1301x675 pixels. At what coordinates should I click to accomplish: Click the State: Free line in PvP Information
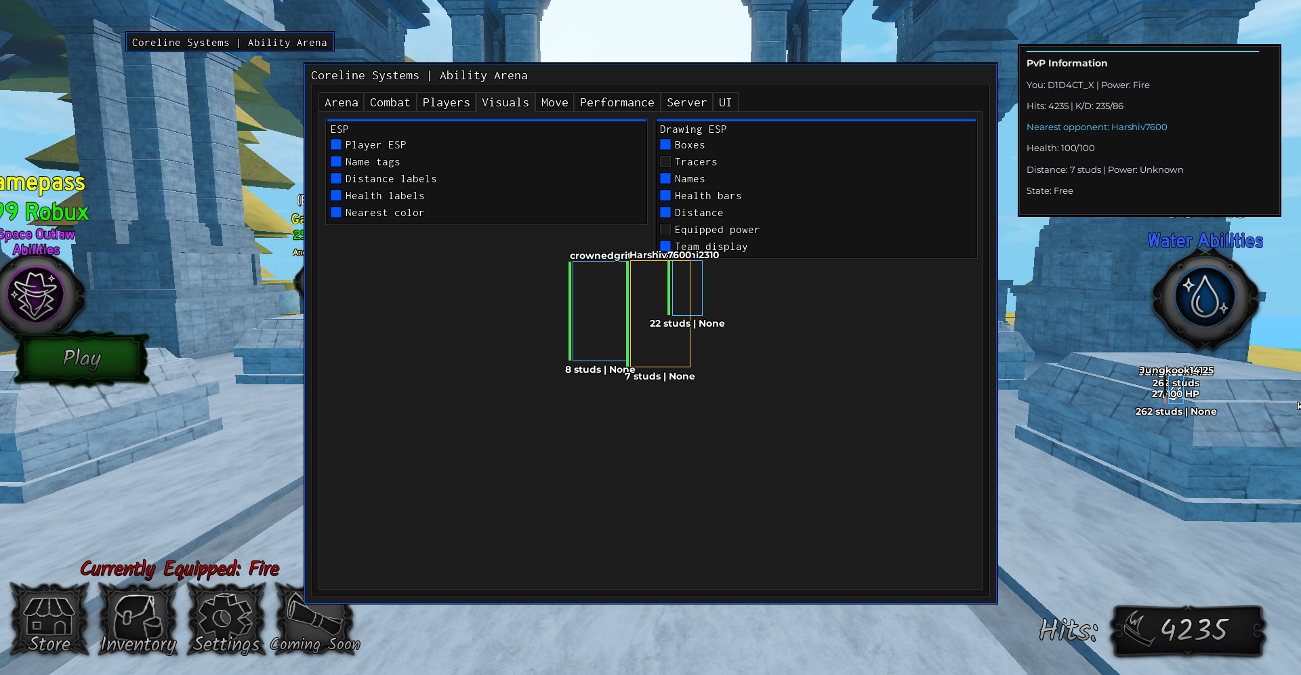click(x=1050, y=190)
